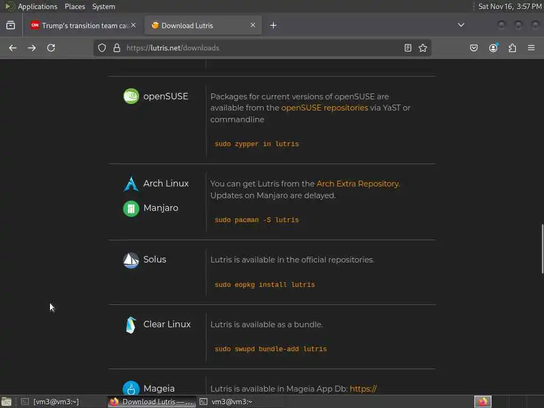Image resolution: width=544 pixels, height=408 pixels.
Task: Click the openSUSE heading text
Action: [166, 97]
